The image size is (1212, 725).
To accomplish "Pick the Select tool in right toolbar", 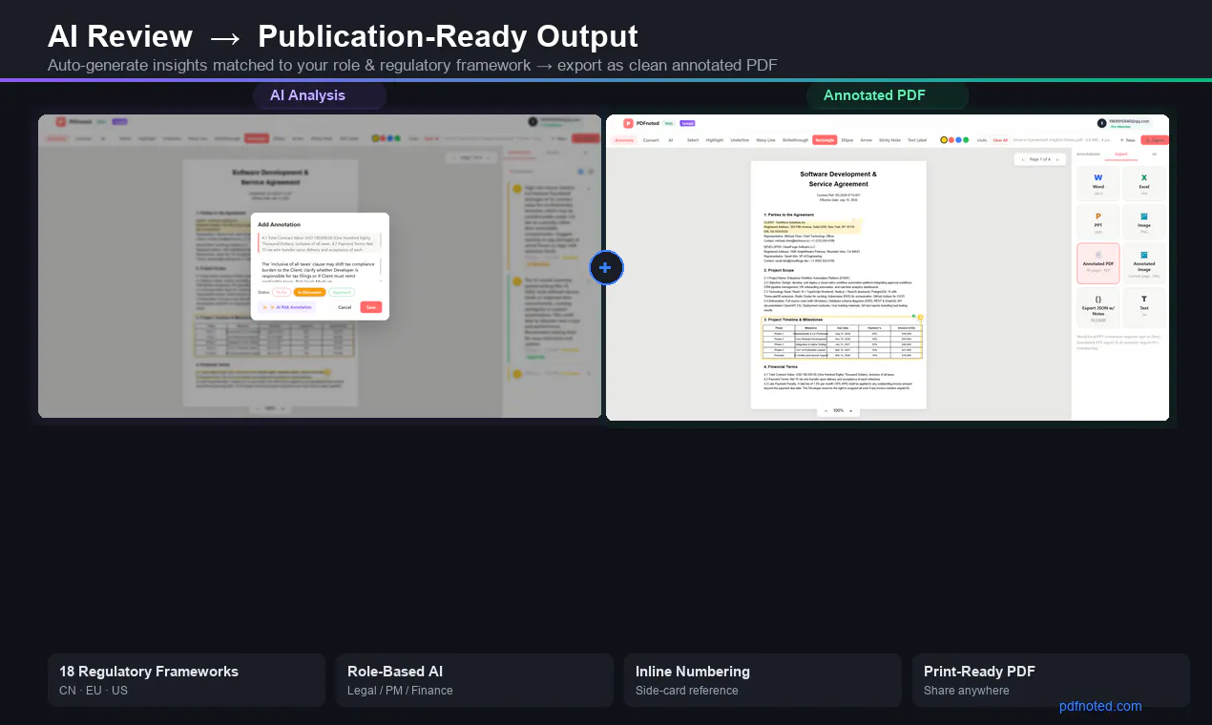I will [693, 140].
